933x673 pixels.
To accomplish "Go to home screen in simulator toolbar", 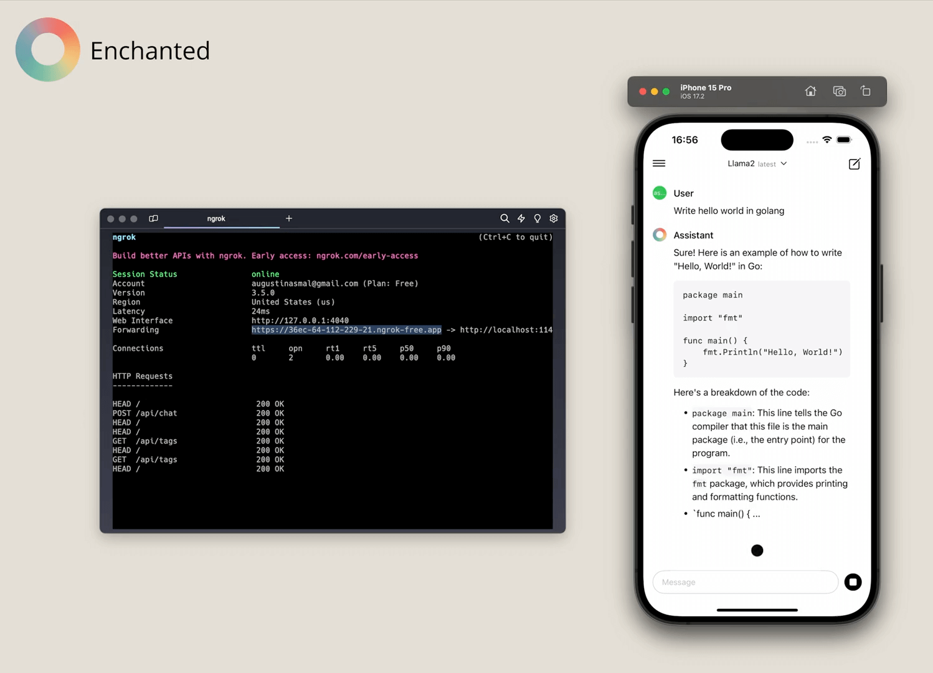I will tap(810, 91).
